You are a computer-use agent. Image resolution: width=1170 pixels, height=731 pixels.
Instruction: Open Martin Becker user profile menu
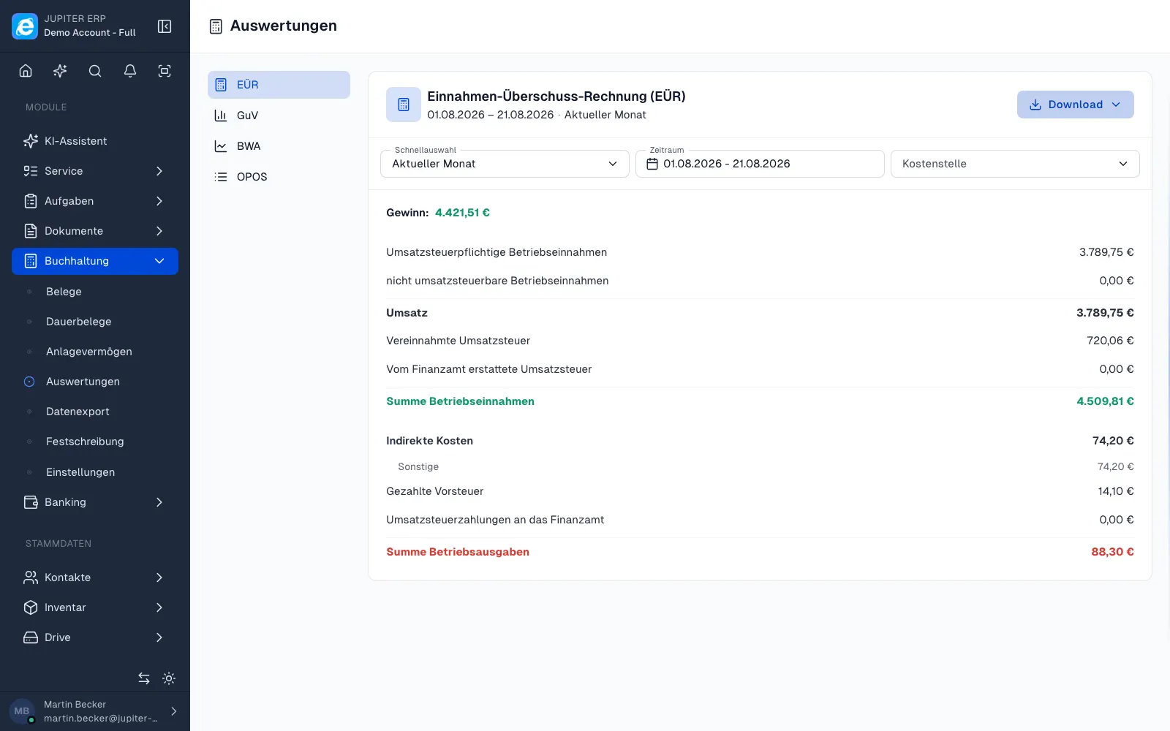coord(95,711)
